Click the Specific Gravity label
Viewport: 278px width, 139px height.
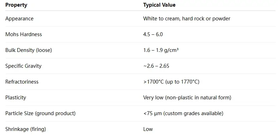(24, 66)
